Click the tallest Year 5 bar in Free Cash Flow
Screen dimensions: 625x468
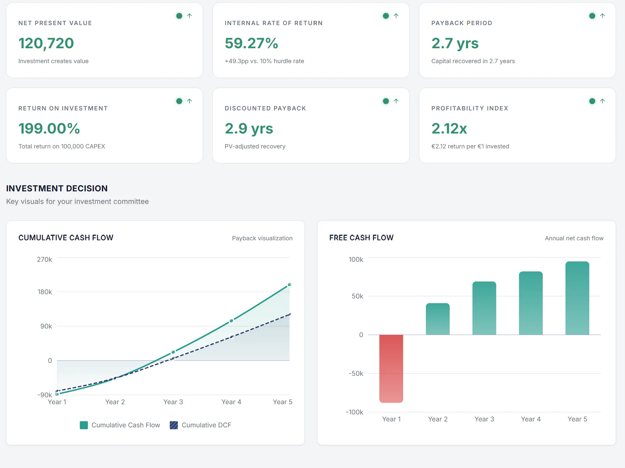(x=577, y=298)
